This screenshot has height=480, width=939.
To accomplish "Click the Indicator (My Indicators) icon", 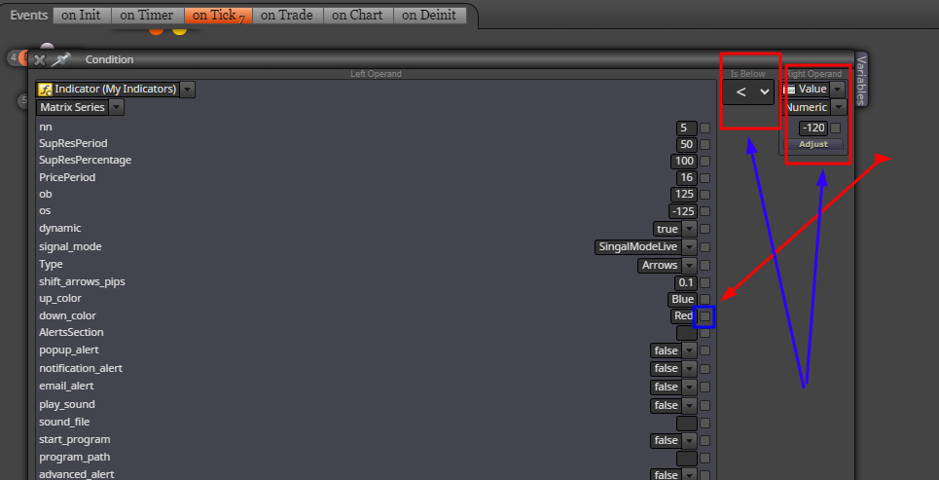I will pos(46,90).
